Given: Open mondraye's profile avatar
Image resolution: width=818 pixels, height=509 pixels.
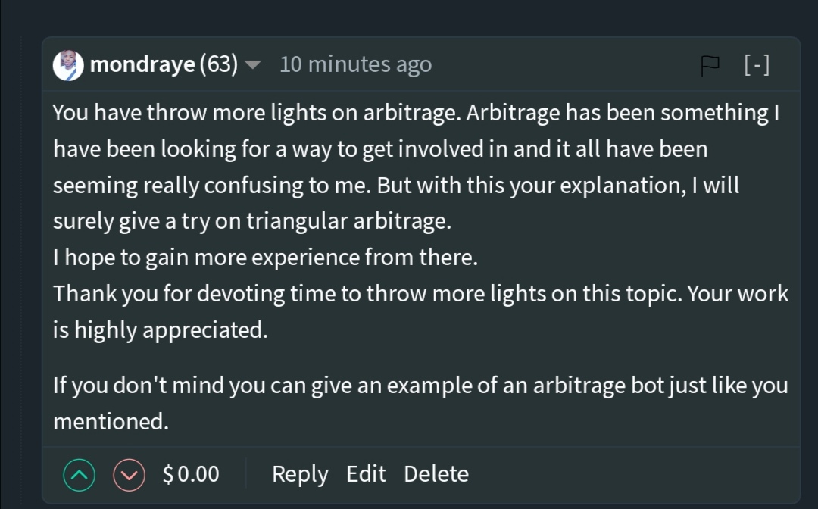Looking at the screenshot, I should click(x=68, y=66).
